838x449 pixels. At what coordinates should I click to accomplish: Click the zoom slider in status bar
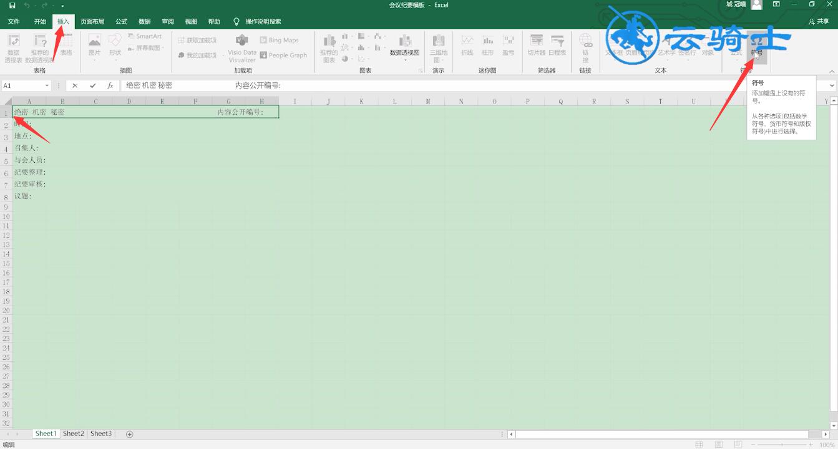click(781, 445)
